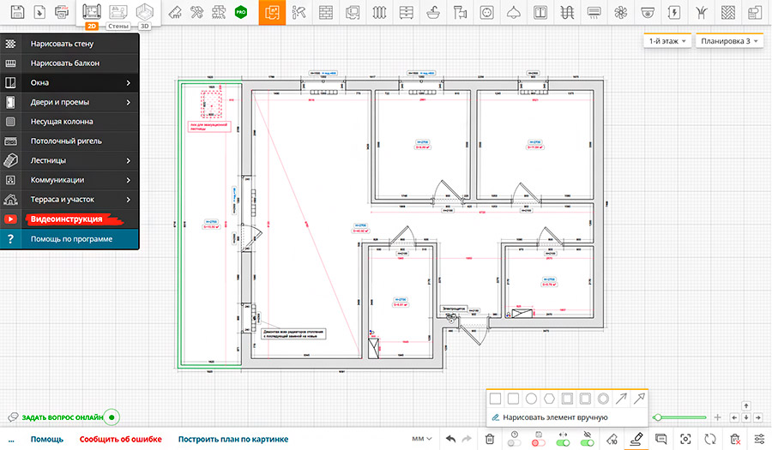Image resolution: width=772 pixels, height=450 pixels.
Task: Open the electrical panel lightning category
Action: point(674,12)
